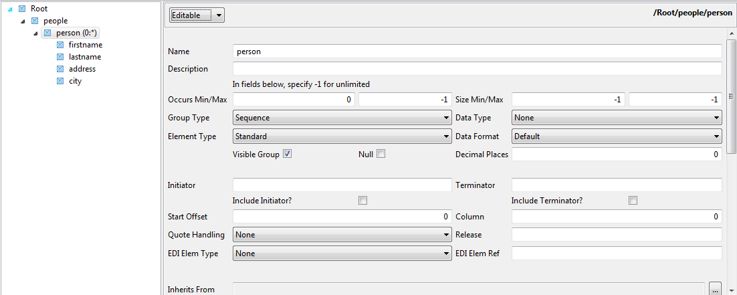737x295 pixels.
Task: Select the lastname tree item
Action: (x=84, y=57)
